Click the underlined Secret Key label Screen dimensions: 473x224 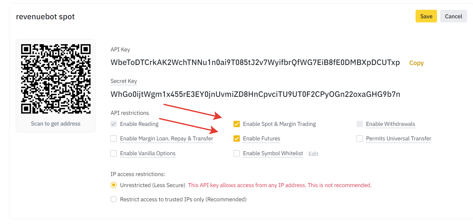click(x=124, y=81)
